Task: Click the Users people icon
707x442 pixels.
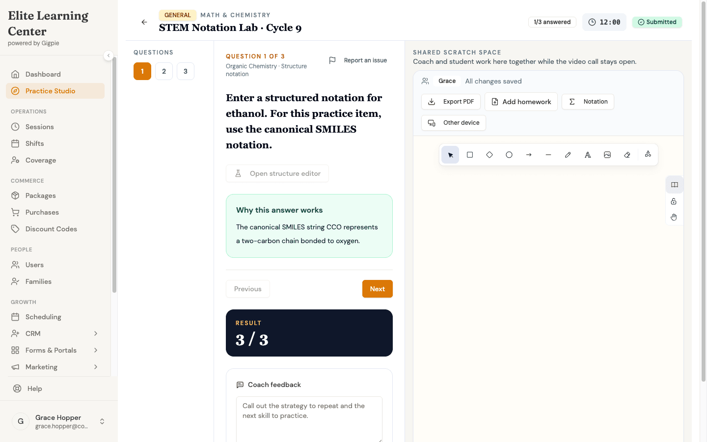Action: click(x=15, y=265)
